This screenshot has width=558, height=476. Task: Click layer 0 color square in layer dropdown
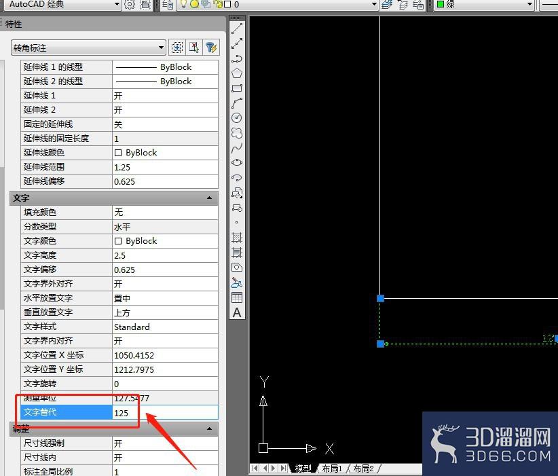(227, 4)
